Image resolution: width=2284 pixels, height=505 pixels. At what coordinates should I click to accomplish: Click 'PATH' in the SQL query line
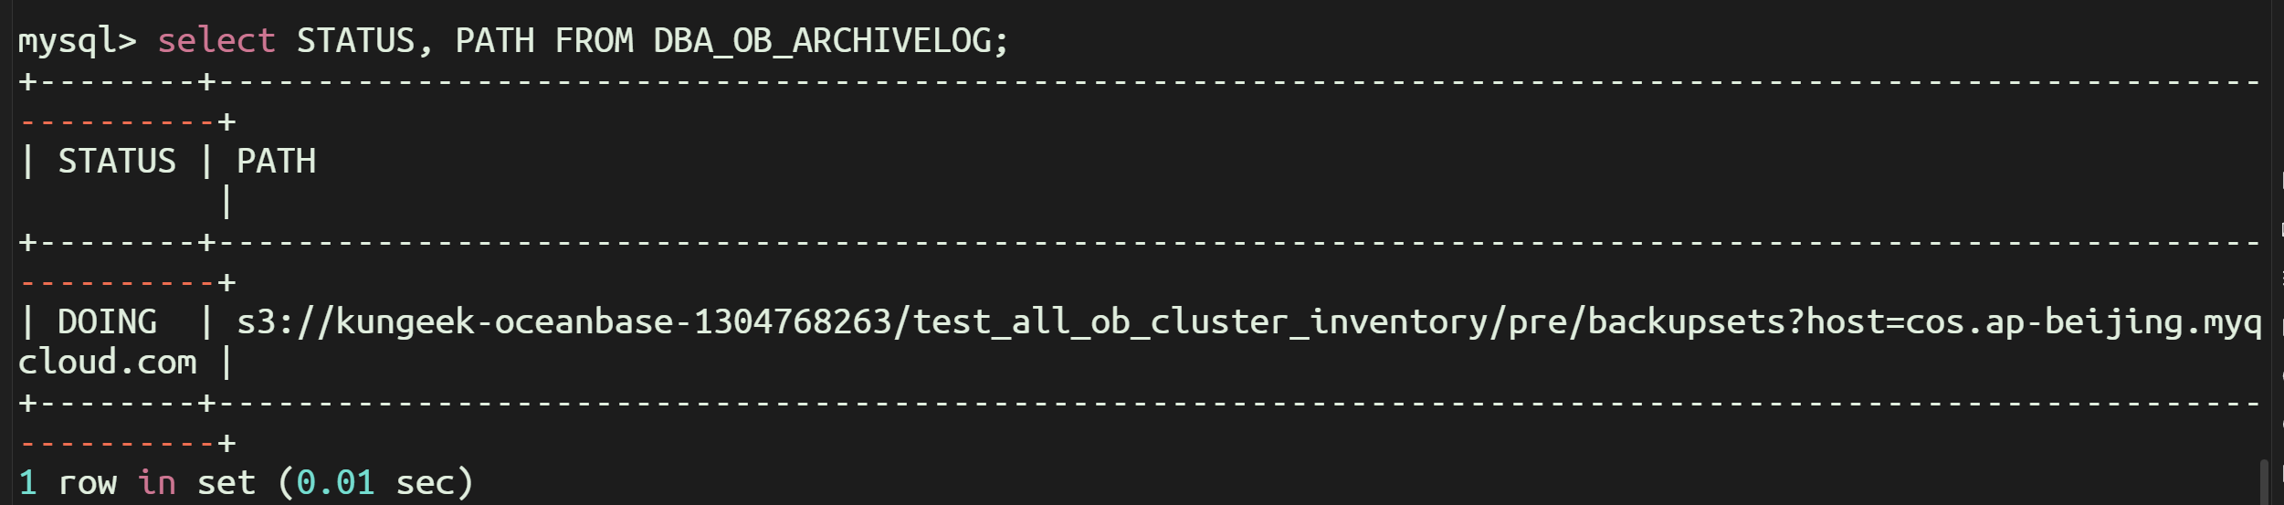coord(494,41)
